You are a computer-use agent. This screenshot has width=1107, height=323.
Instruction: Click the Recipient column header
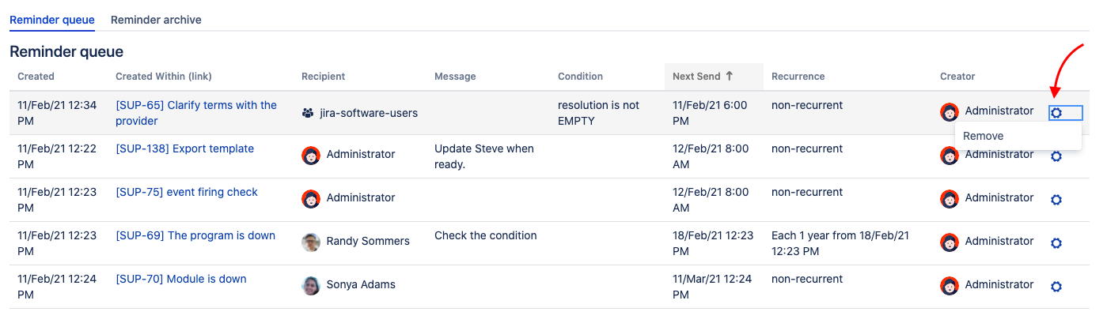tap(323, 77)
